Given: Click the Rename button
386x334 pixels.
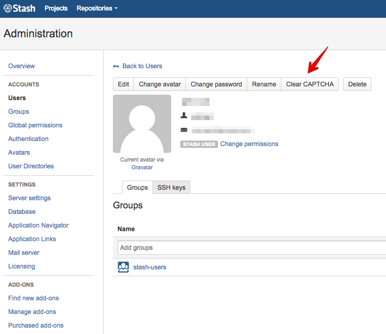Looking at the screenshot, I should 264,84.
